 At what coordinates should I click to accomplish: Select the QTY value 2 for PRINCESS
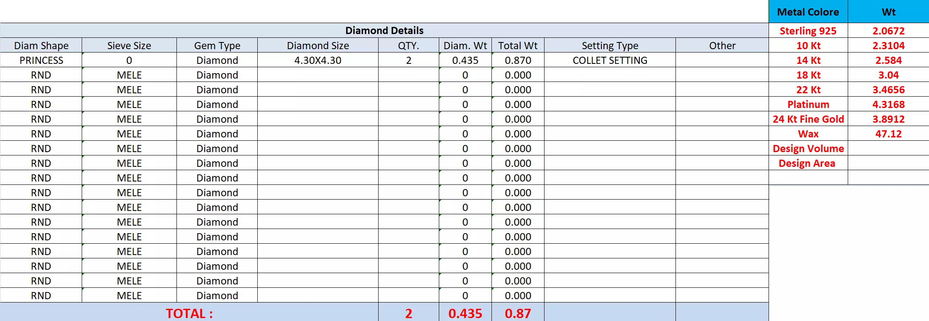pyautogui.click(x=408, y=60)
